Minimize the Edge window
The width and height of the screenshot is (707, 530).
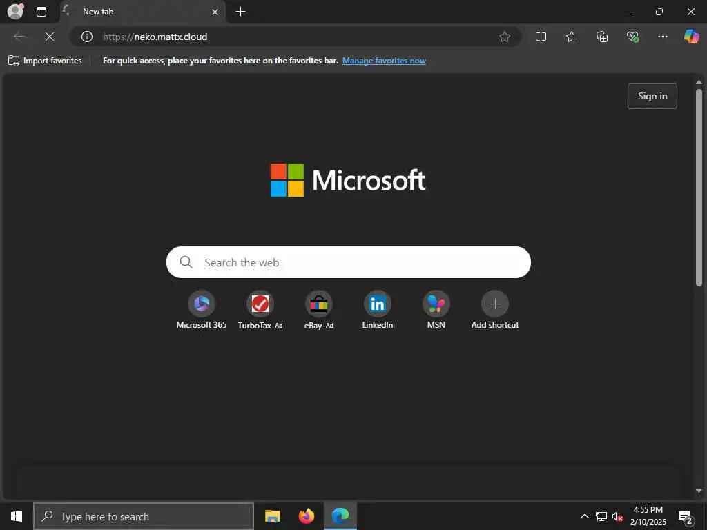(x=627, y=12)
